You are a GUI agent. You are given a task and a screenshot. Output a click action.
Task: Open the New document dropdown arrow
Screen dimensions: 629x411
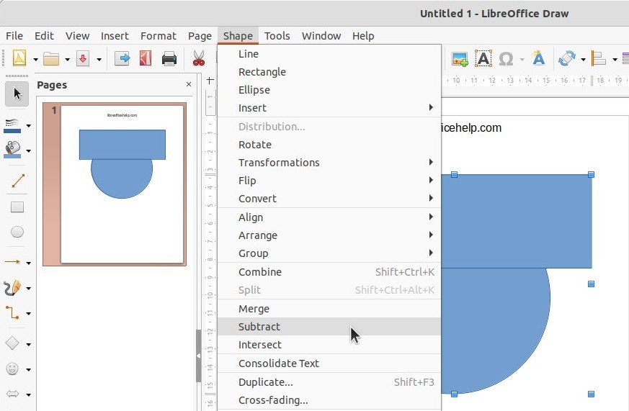click(x=35, y=60)
